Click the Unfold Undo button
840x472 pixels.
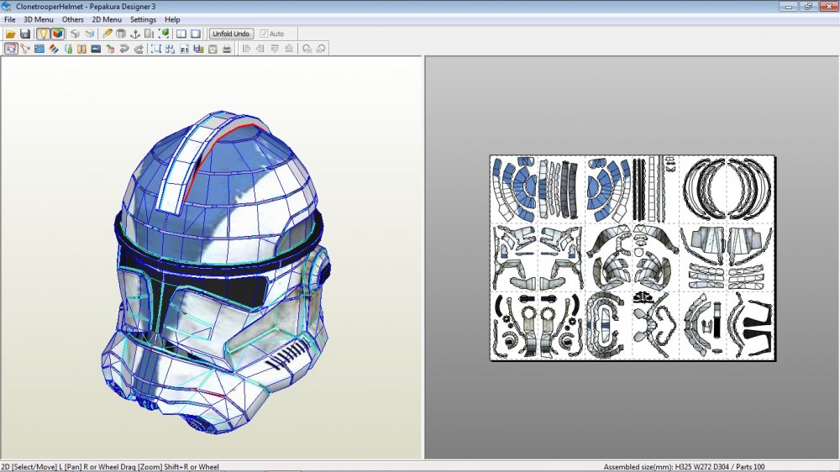coord(231,34)
